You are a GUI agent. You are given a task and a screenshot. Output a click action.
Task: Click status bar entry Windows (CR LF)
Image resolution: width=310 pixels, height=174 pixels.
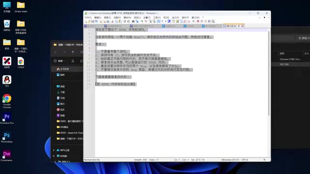(x=231, y=160)
